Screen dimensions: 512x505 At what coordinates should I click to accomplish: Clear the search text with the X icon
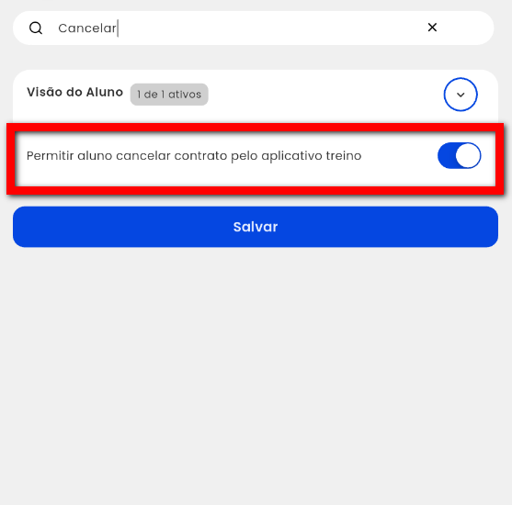pyautogui.click(x=432, y=28)
